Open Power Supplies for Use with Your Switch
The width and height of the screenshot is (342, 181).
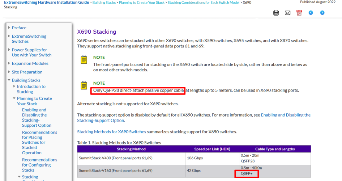[31, 52]
